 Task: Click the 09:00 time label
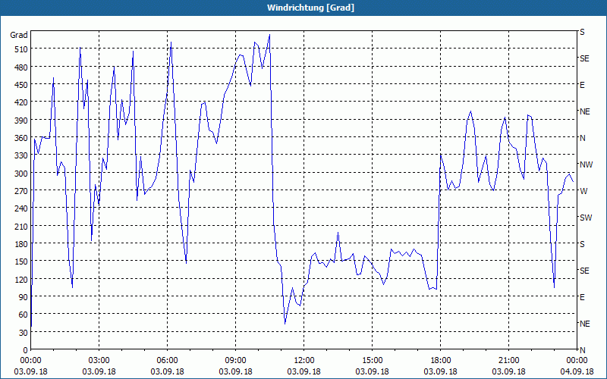[x=235, y=361]
